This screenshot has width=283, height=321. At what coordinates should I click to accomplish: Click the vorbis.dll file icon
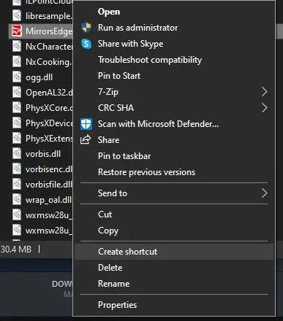pos(17,154)
